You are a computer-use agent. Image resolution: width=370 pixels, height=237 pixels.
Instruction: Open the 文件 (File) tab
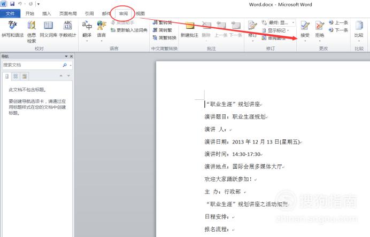[x=10, y=14]
